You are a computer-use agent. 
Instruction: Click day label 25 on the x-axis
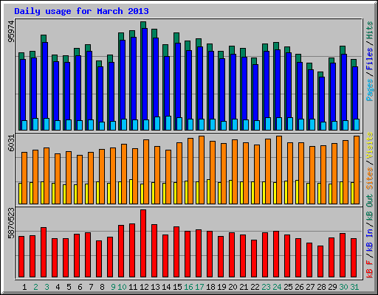pyautogui.click(x=288, y=287)
